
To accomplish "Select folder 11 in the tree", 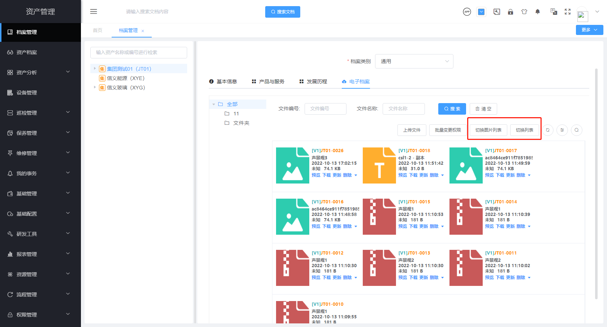I will (x=236, y=114).
